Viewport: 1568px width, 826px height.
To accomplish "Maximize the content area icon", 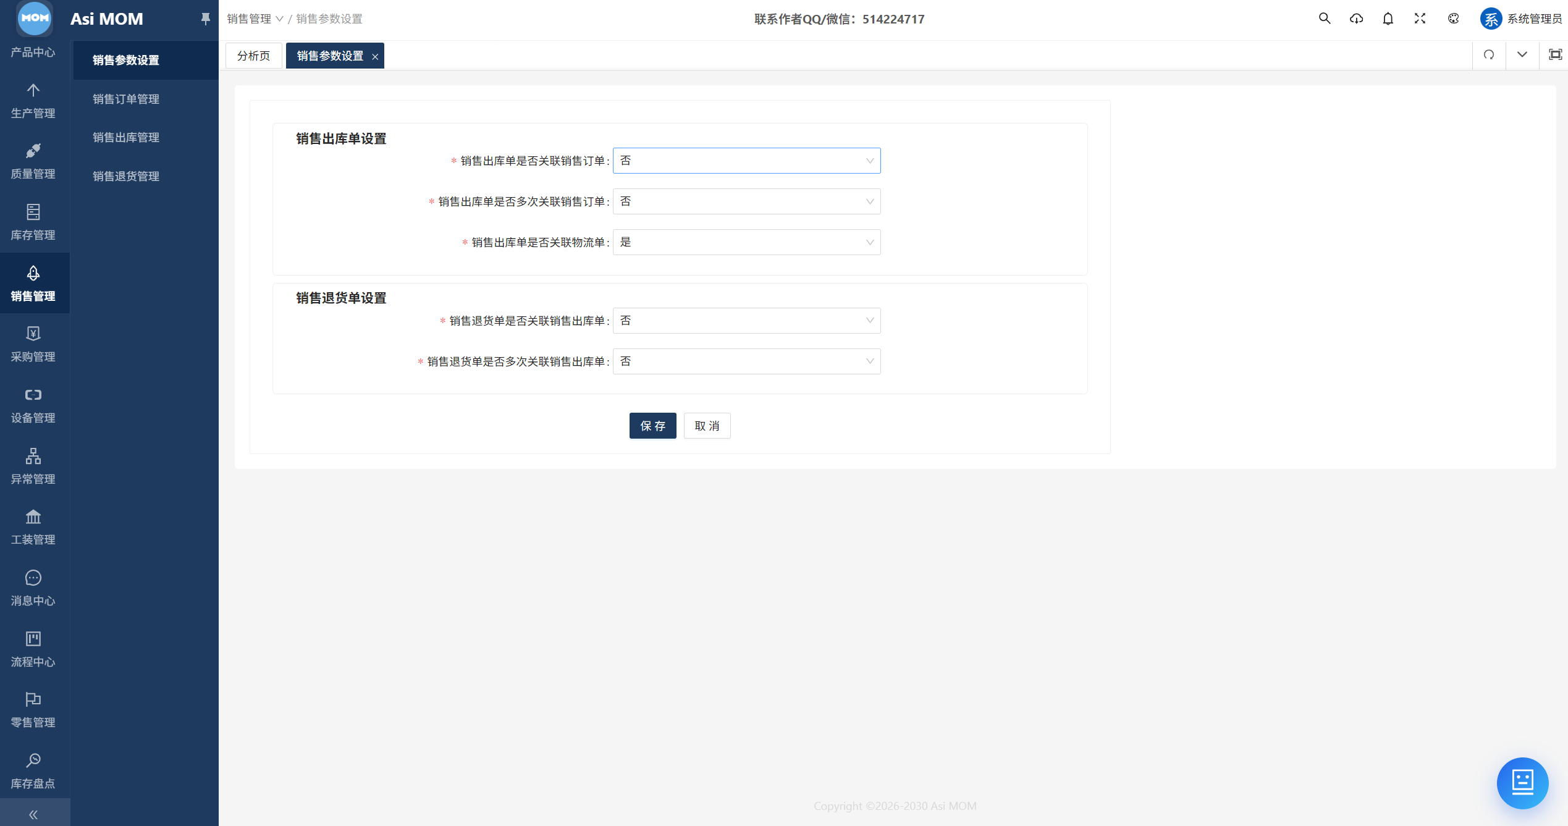I will click(1555, 55).
